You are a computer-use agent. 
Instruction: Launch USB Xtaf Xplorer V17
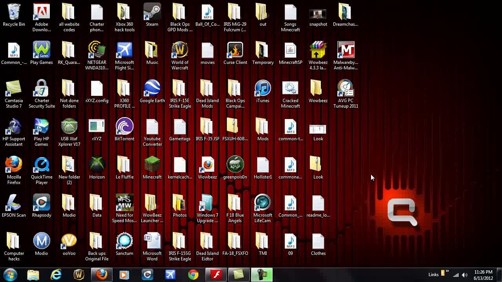[69, 132]
